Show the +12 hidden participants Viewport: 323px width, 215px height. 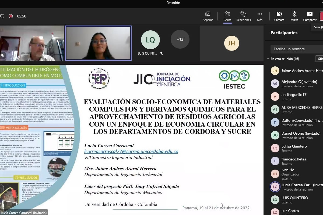click(x=180, y=39)
